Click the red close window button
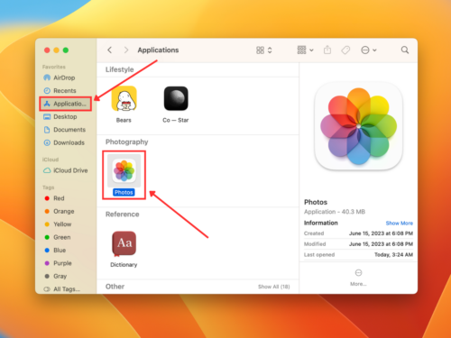Image resolution: width=451 pixels, height=338 pixels. (x=47, y=50)
